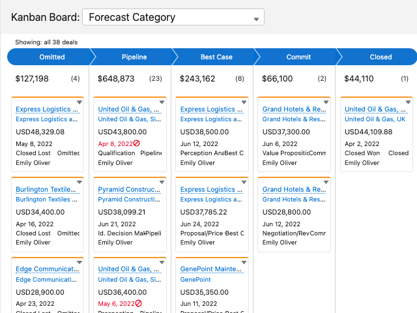Click the $648,873 Pipeline total
The width and height of the screenshot is (417, 313).
116,78
